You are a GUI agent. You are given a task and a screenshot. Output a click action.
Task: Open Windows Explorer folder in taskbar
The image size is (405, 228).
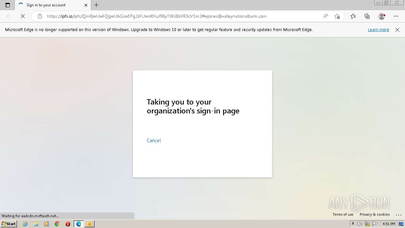(x=36, y=224)
